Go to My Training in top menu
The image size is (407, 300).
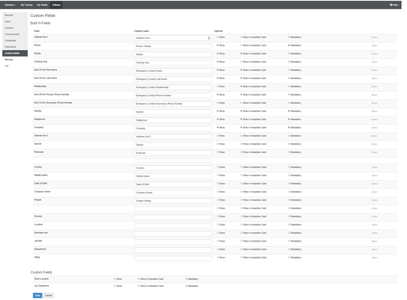pos(27,5)
